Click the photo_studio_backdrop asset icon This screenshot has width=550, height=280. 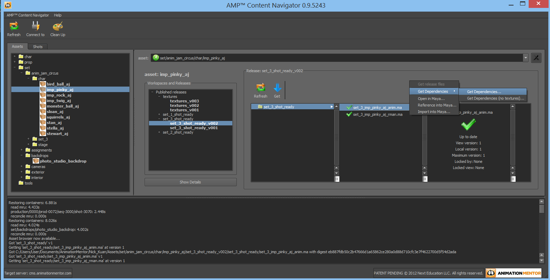36,161
